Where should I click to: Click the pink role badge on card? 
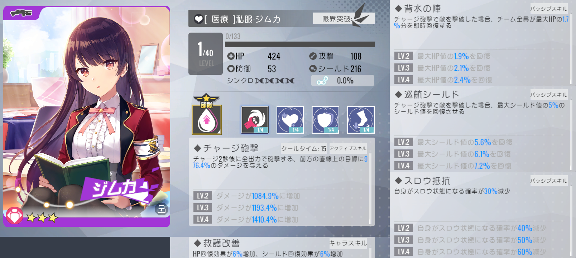[x=15, y=216]
